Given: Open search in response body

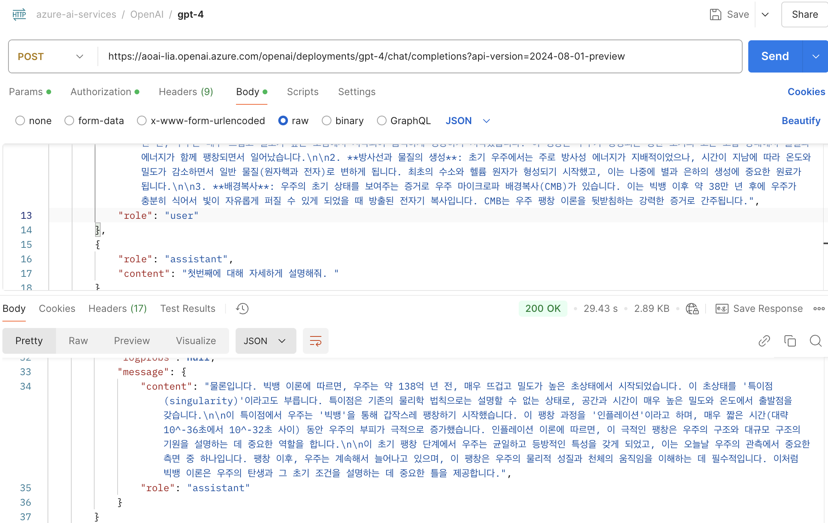Looking at the screenshot, I should [816, 341].
